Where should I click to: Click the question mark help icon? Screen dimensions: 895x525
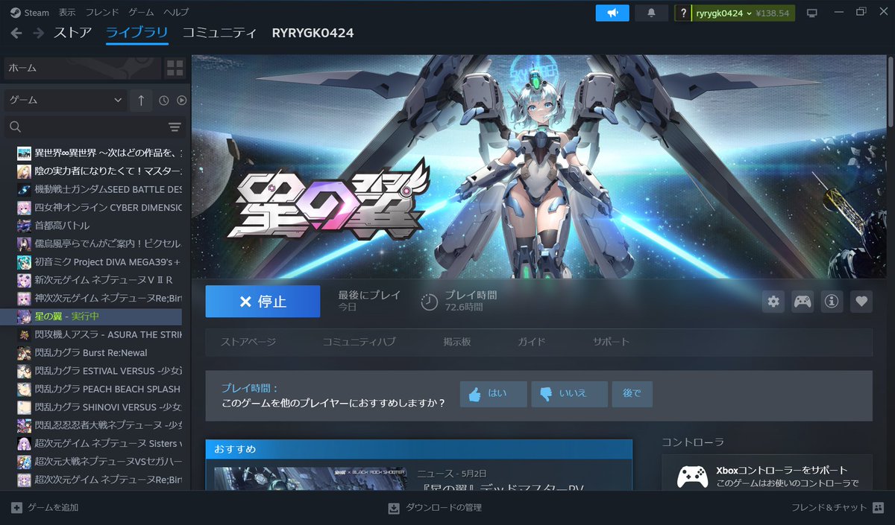683,13
